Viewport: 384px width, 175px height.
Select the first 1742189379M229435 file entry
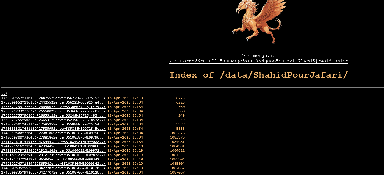click(x=53, y=151)
